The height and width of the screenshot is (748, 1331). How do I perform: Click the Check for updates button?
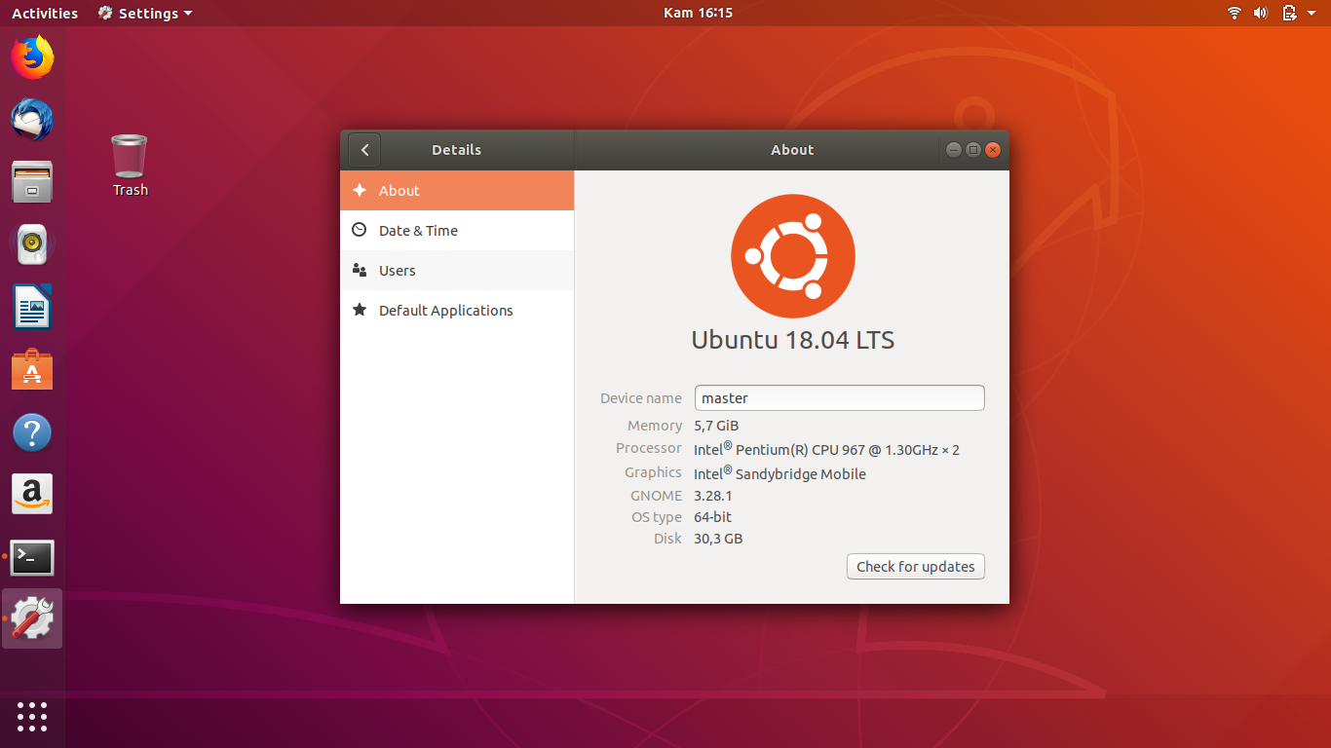pyautogui.click(x=916, y=567)
